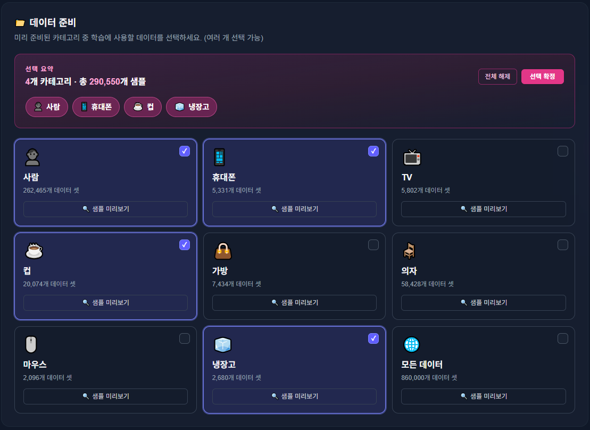Click the person emoji icon on 사람 card

coord(32,157)
